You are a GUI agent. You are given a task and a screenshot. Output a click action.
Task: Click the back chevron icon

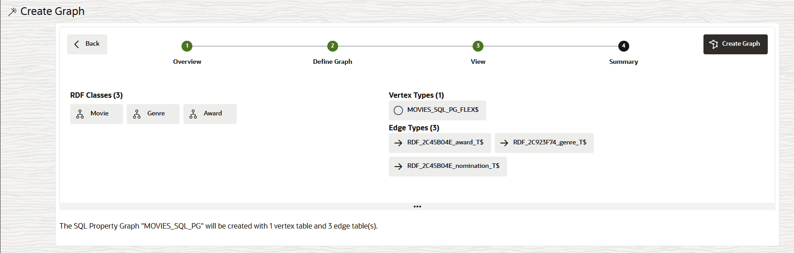[77, 44]
